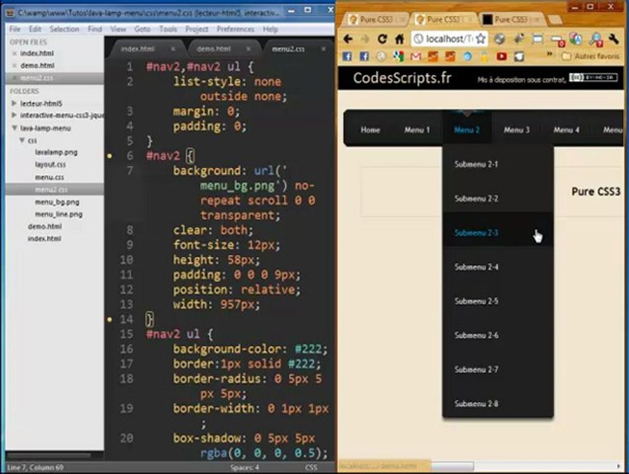Open lavalamp.png in the sidebar
Viewport: 629px width, 474px height.
56,152
